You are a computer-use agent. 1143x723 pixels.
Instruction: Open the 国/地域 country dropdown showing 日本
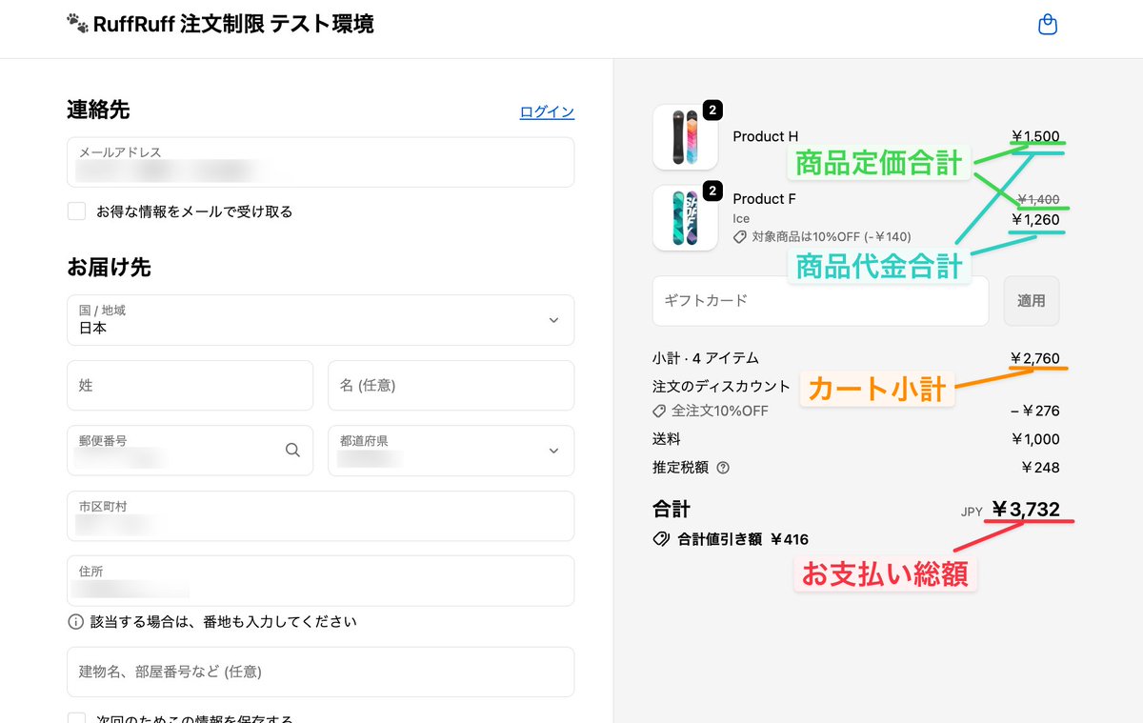point(320,321)
